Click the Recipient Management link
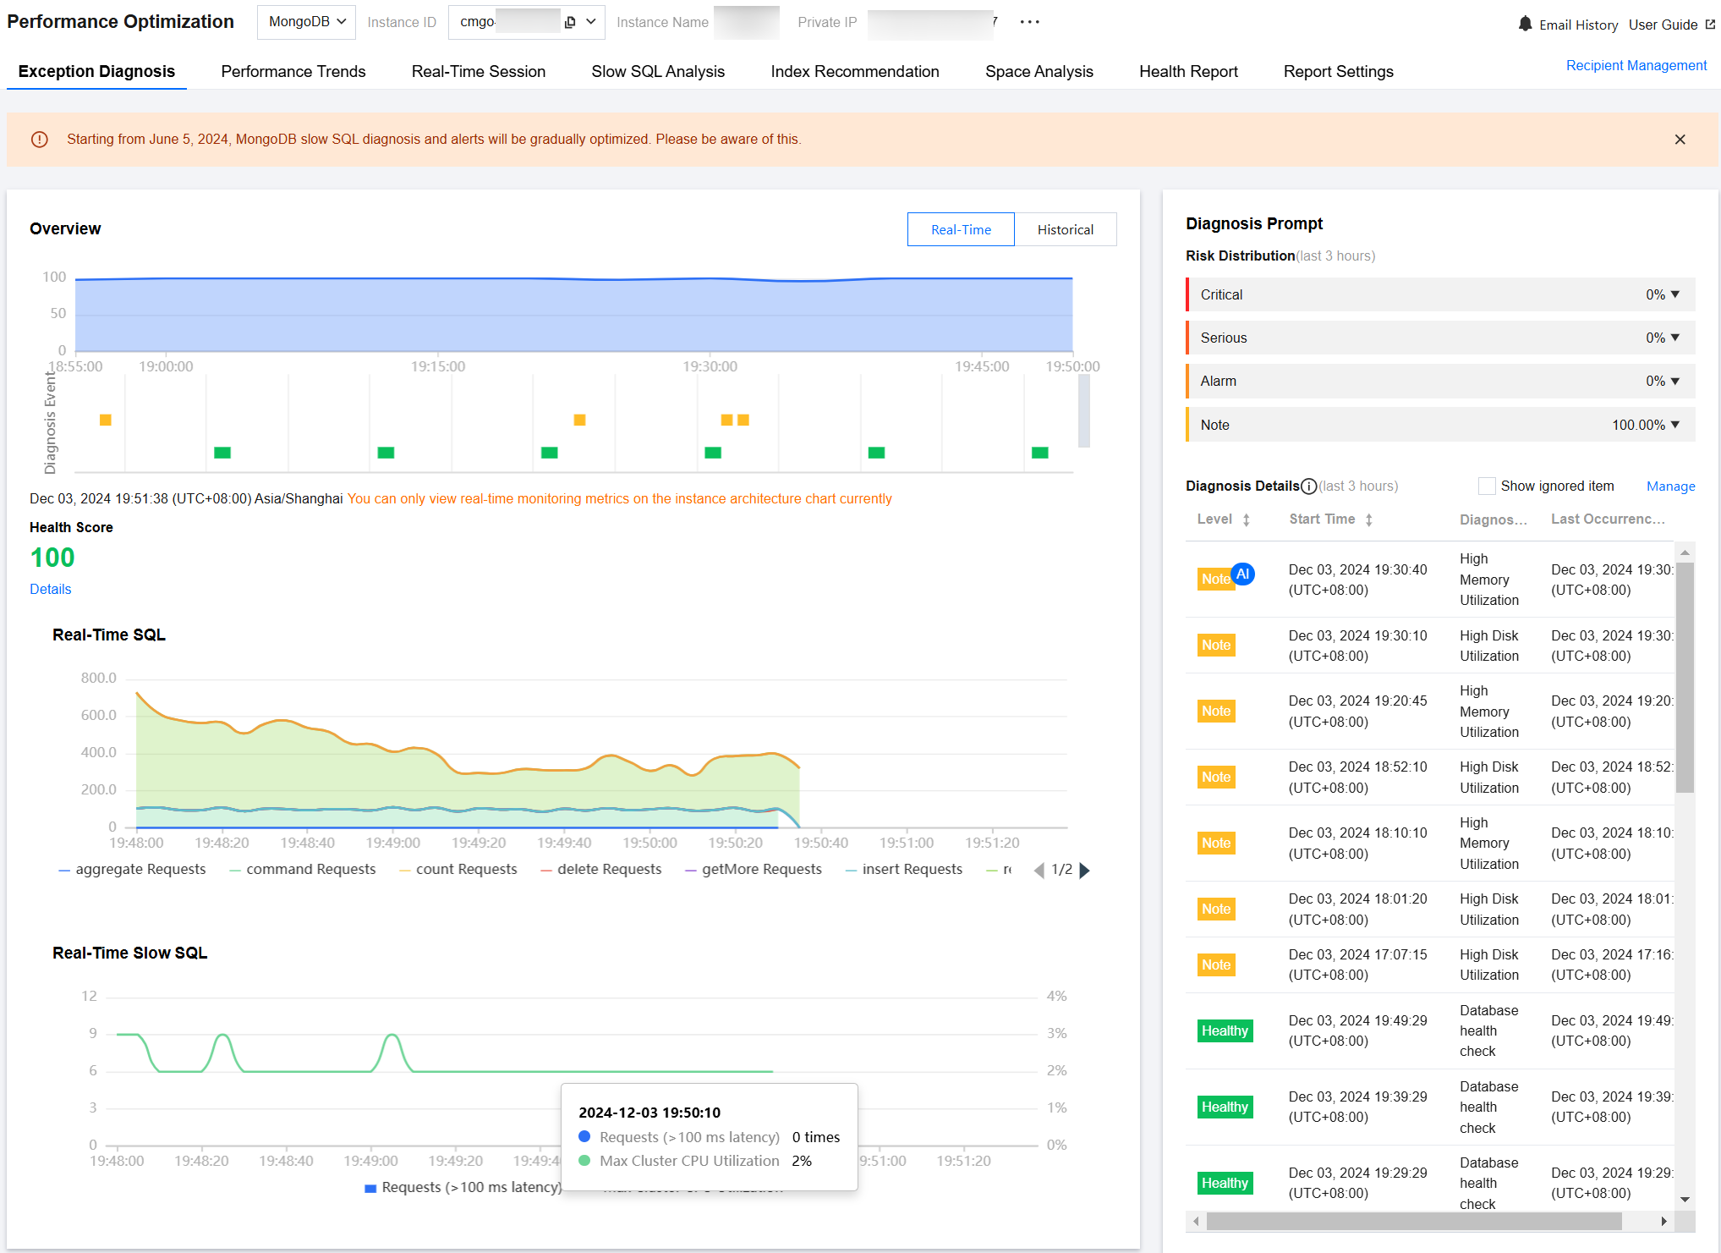This screenshot has height=1253, width=1721. click(1636, 65)
